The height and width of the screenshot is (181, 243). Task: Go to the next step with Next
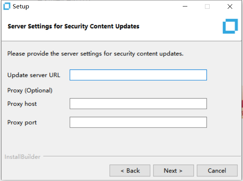(x=174, y=171)
